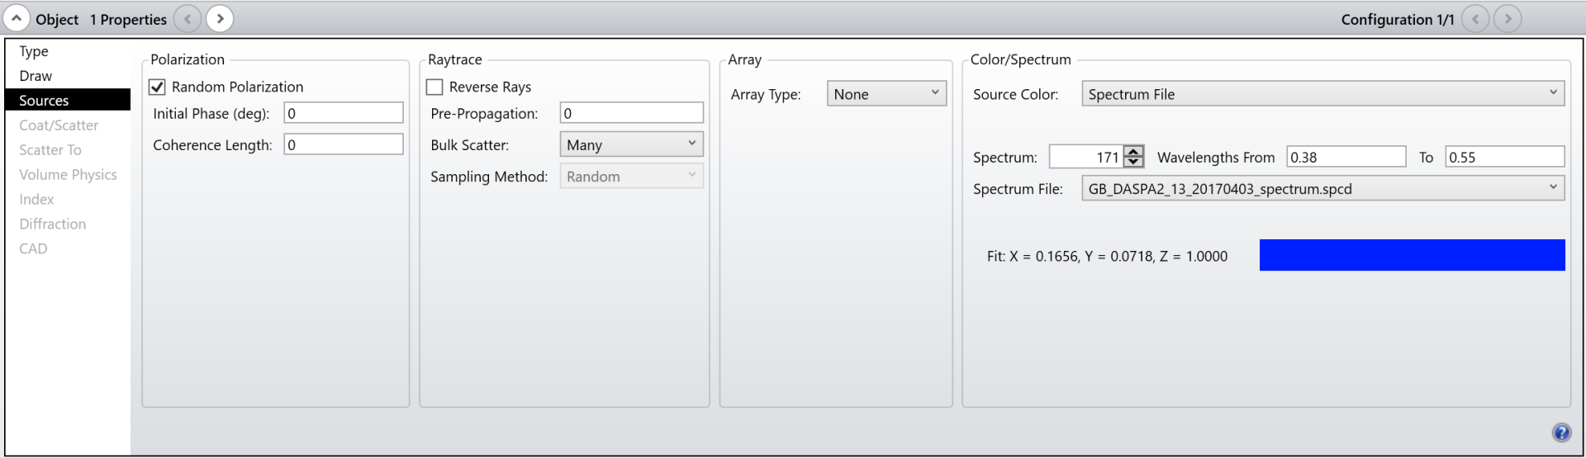
Task: Go to the previous configuration with the left arrow
Action: pos(1475,18)
